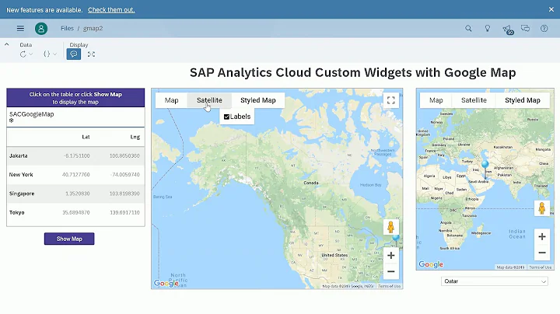
Task: Pick up Pegman on center map
Action: point(390,227)
